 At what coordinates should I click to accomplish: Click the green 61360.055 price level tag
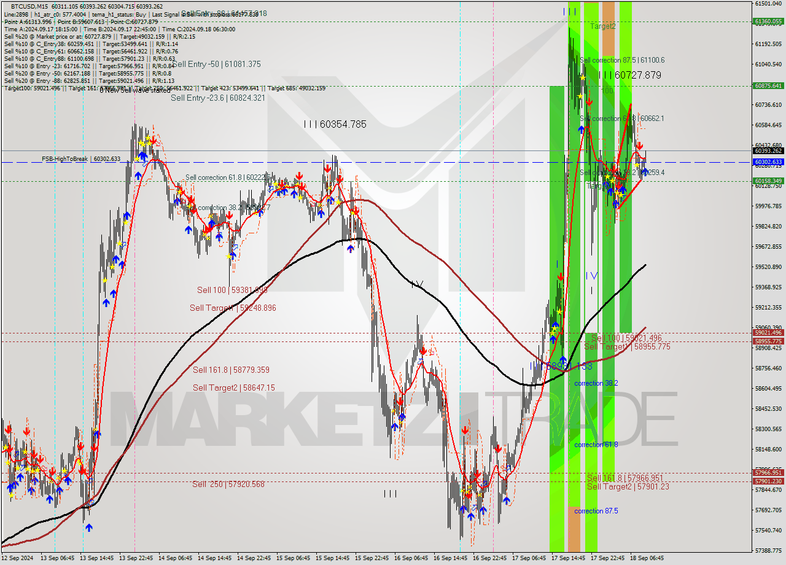(x=768, y=21)
